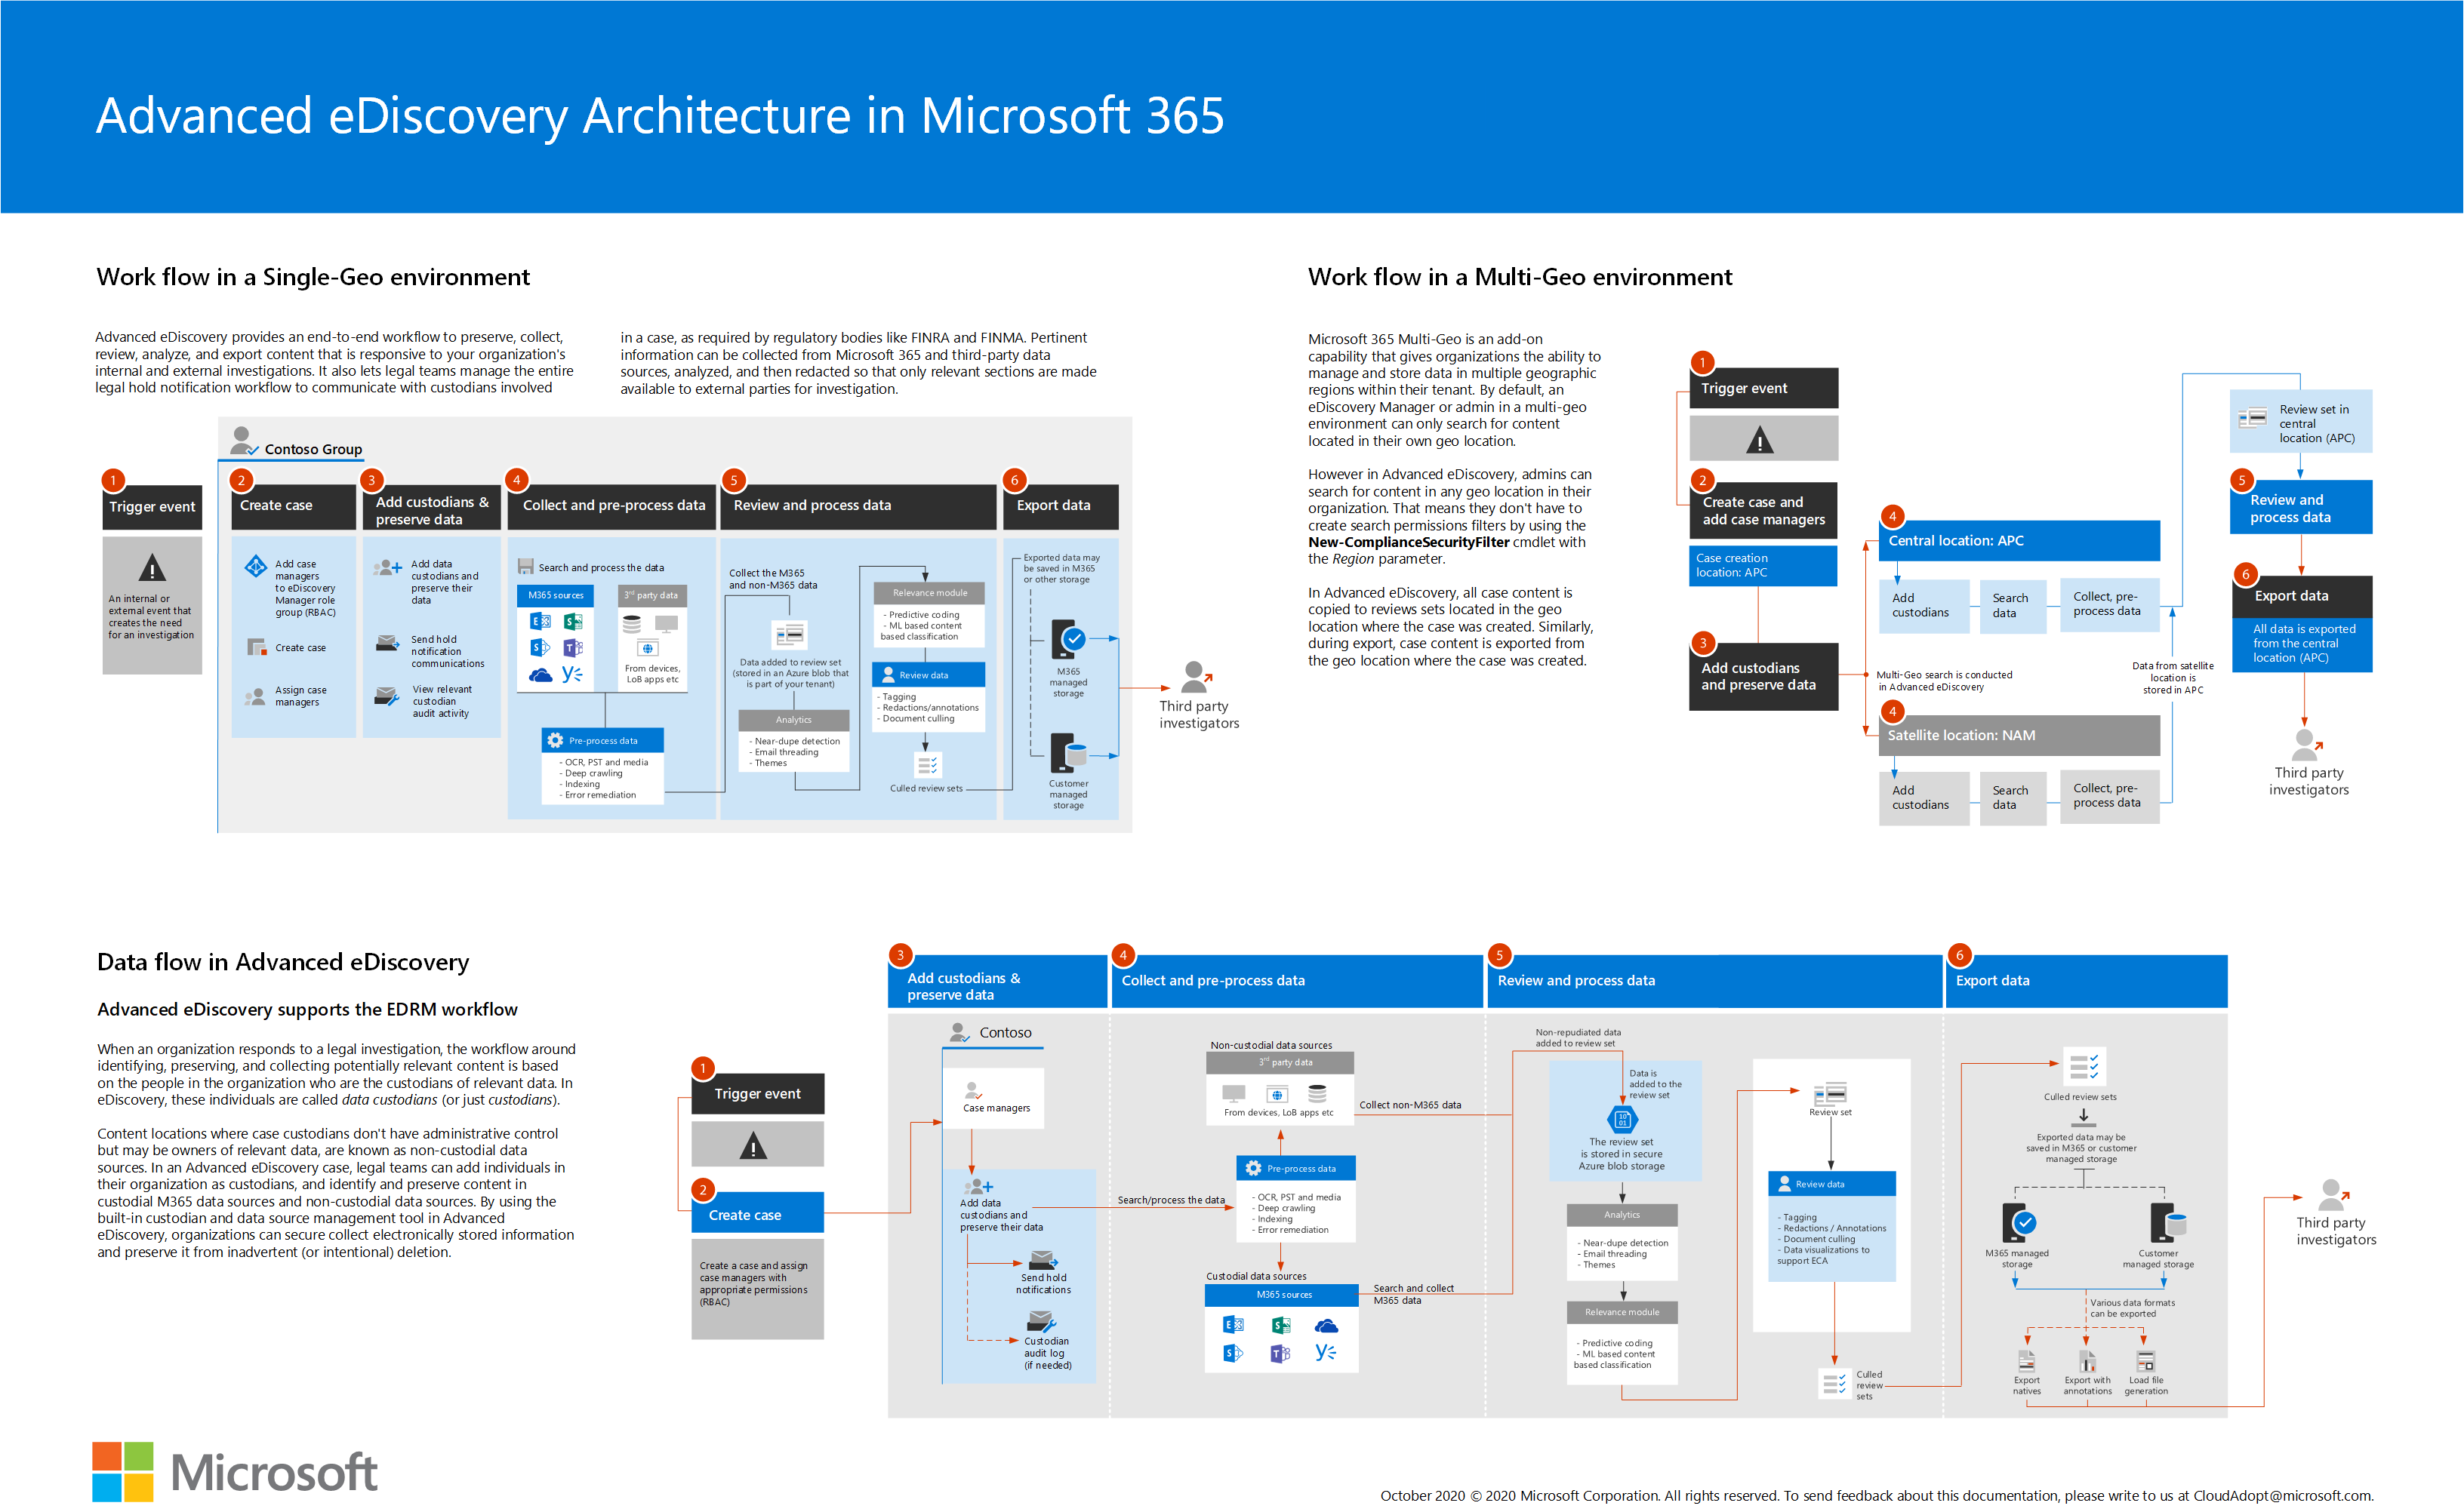Click the CloudAdopt@microsoft.com email address
The height and width of the screenshot is (1512, 2464).
(x=2283, y=1495)
